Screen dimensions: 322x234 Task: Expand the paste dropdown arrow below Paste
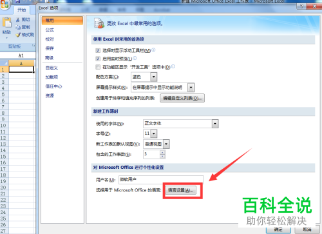(6, 38)
